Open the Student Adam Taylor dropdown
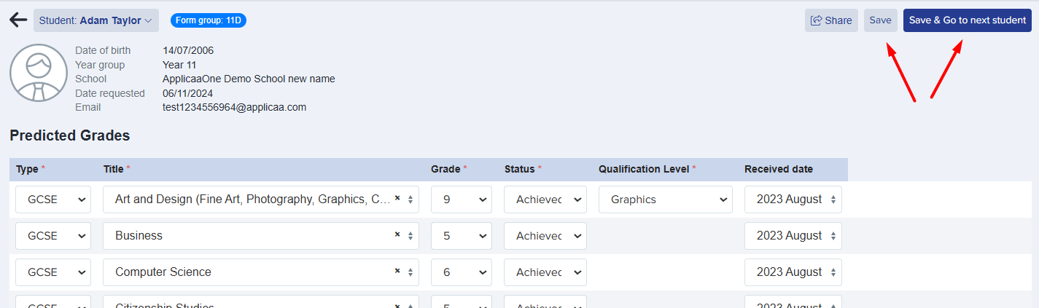Screen dimensions: 1039x308 pos(96,20)
